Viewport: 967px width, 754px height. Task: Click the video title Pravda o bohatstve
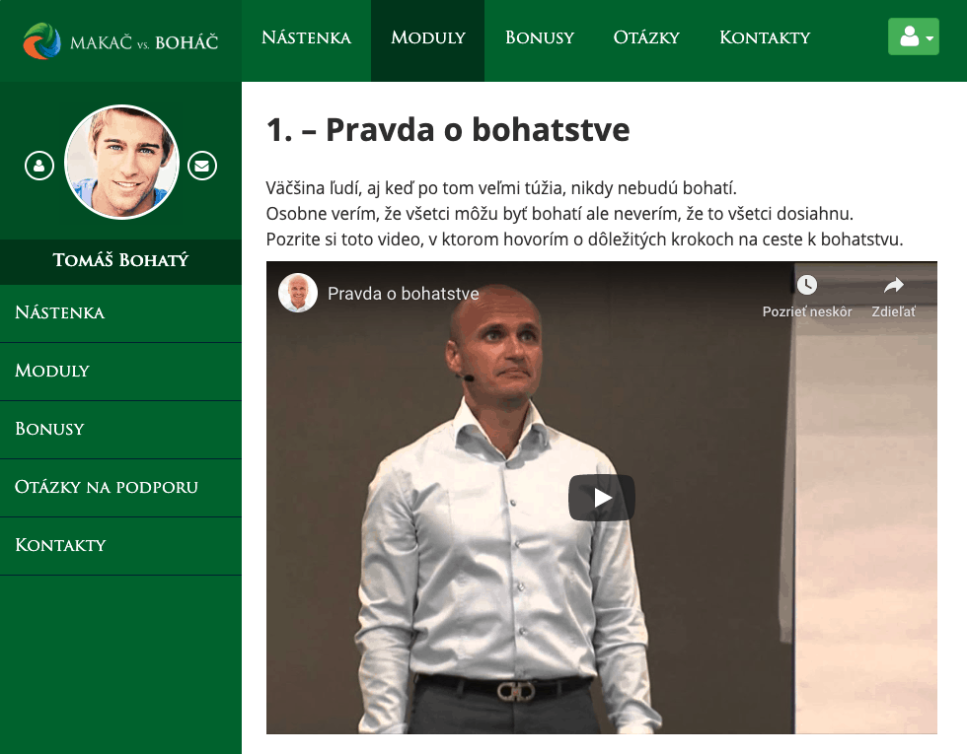[404, 294]
